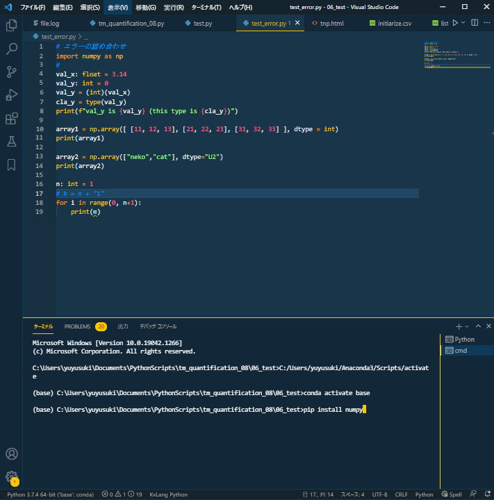This screenshot has height=500, width=494.
Task: Click the import numpy line
Action: click(x=90, y=56)
